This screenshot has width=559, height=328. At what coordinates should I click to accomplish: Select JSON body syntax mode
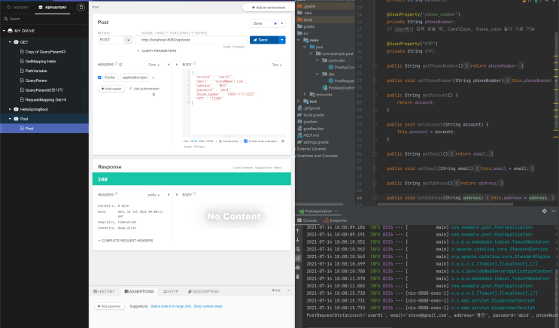pyautogui.click(x=193, y=141)
